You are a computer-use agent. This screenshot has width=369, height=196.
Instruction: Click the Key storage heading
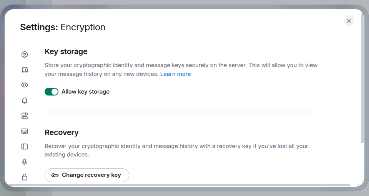pos(66,51)
